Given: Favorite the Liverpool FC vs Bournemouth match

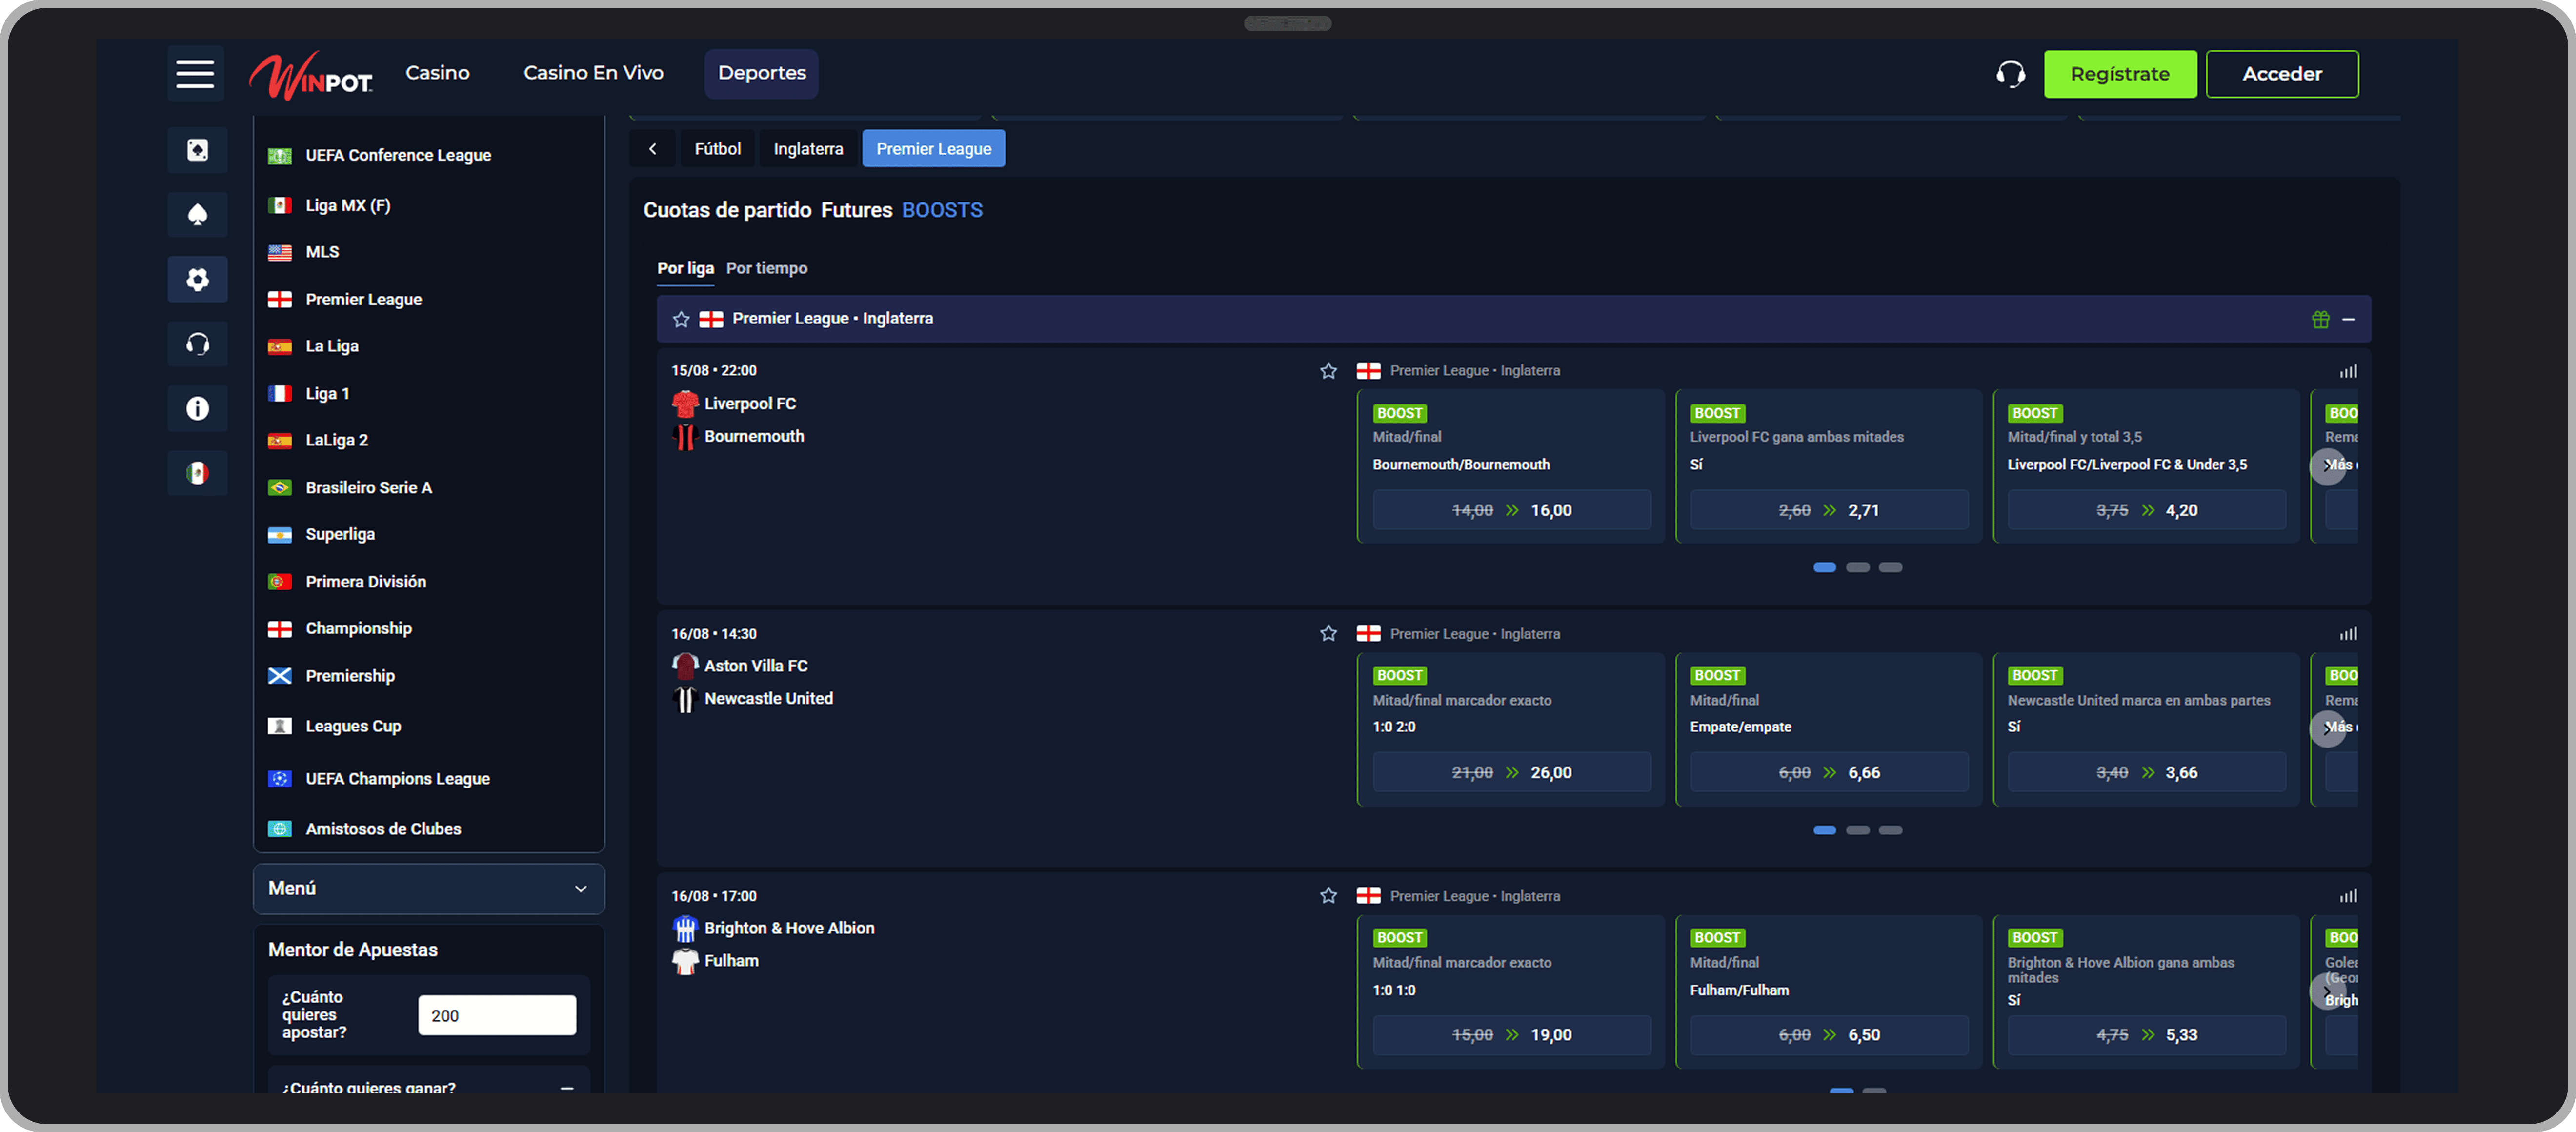Looking at the screenshot, I should coord(1328,371).
